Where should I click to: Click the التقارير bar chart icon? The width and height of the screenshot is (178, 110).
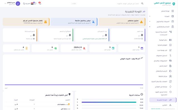click(x=170, y=105)
